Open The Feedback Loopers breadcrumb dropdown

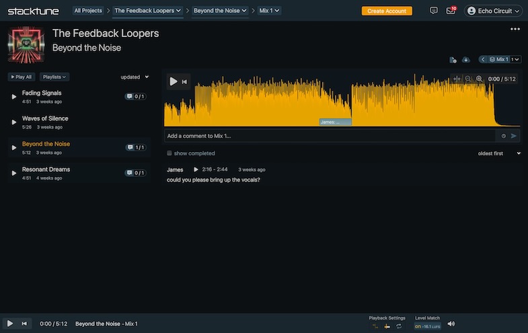coord(147,11)
